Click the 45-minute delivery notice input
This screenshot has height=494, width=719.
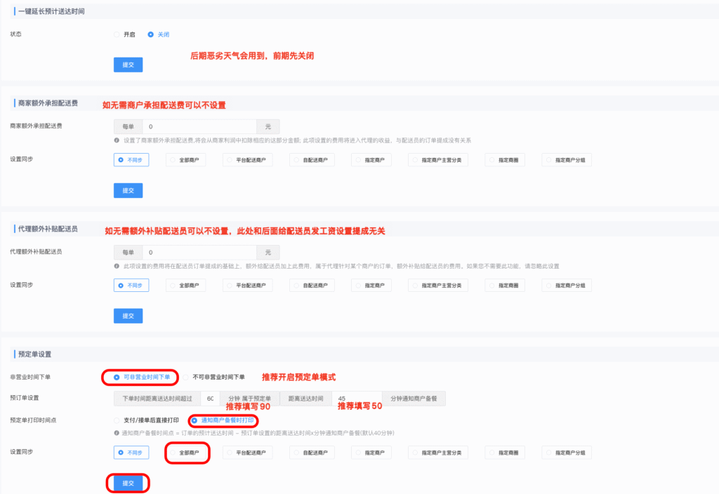[x=357, y=397]
